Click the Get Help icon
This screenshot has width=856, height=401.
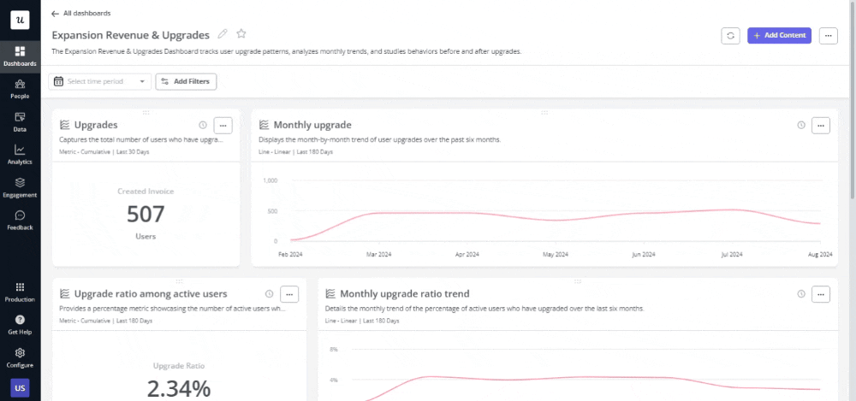point(20,323)
